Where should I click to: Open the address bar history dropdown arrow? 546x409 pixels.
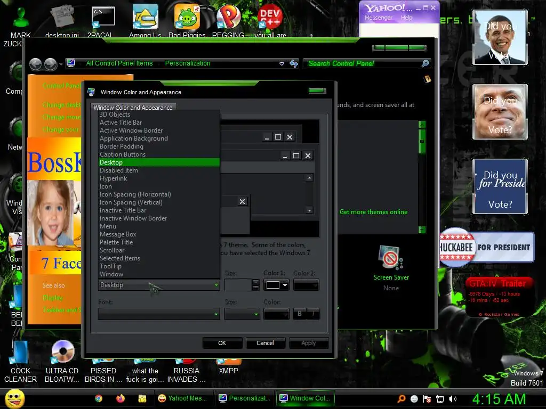point(282,64)
